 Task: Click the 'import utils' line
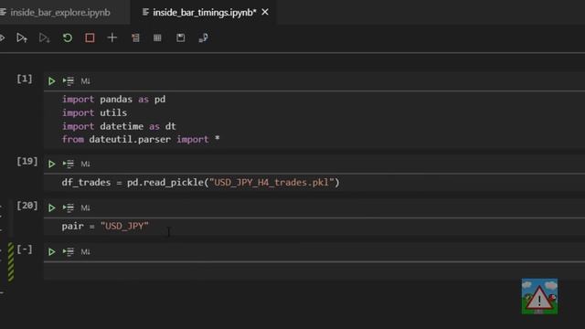(x=94, y=112)
